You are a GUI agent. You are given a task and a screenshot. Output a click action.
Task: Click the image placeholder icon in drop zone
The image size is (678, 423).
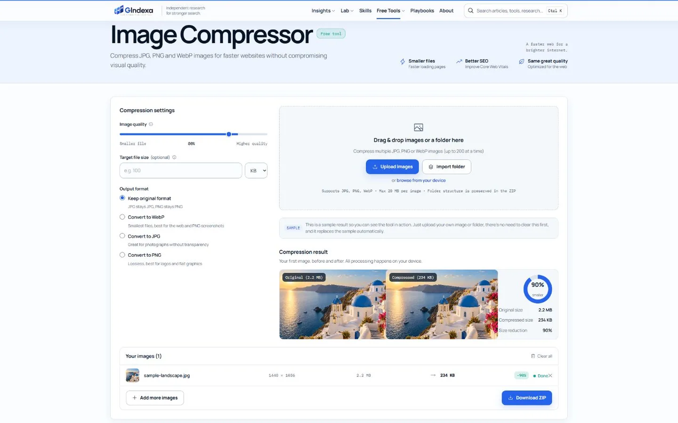coord(419,127)
